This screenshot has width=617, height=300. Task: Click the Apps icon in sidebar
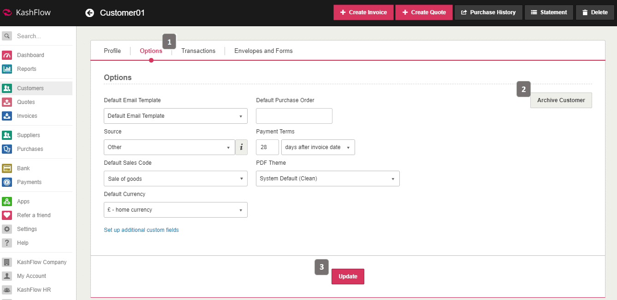7,202
